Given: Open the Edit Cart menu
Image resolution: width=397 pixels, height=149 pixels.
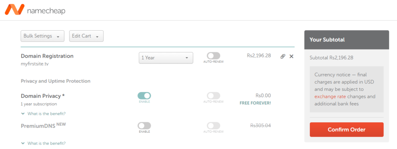Looking at the screenshot, I should (86, 36).
